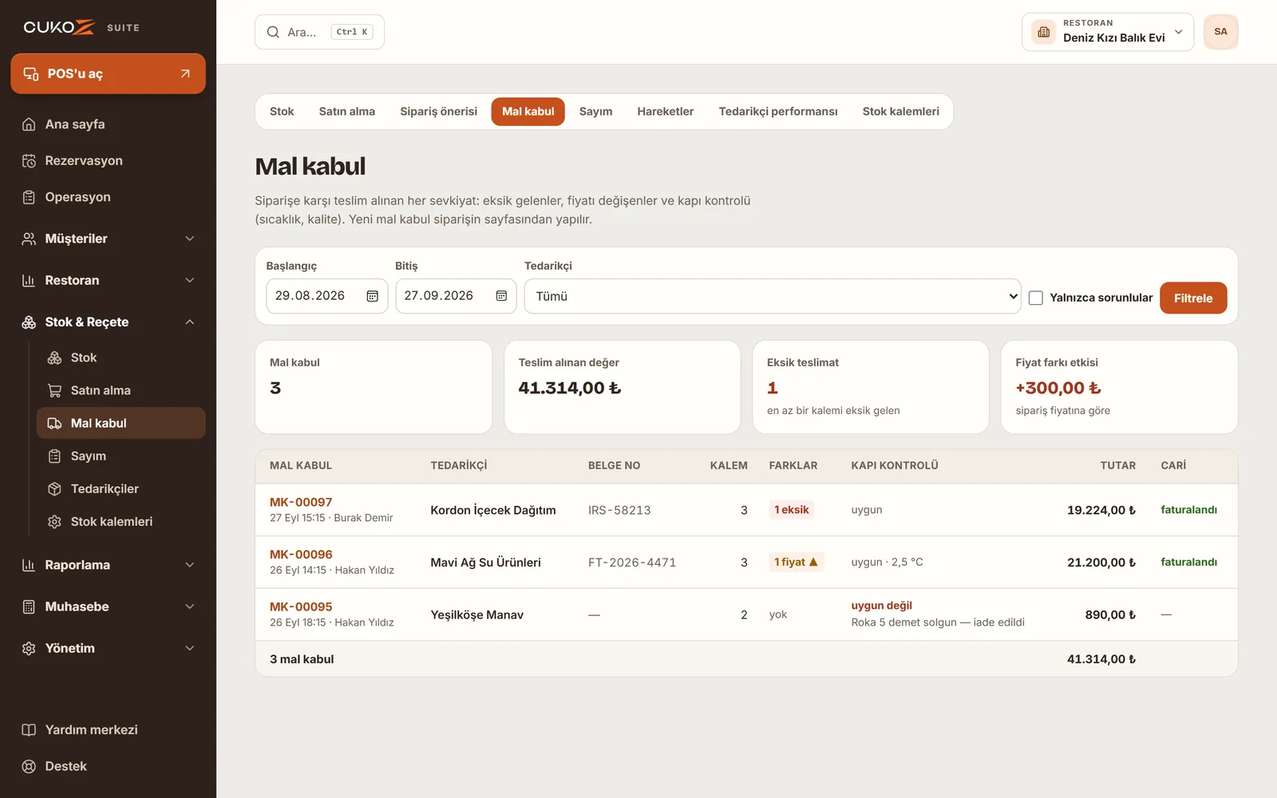Click the Filtrele button
This screenshot has width=1277, height=798.
pos(1193,298)
